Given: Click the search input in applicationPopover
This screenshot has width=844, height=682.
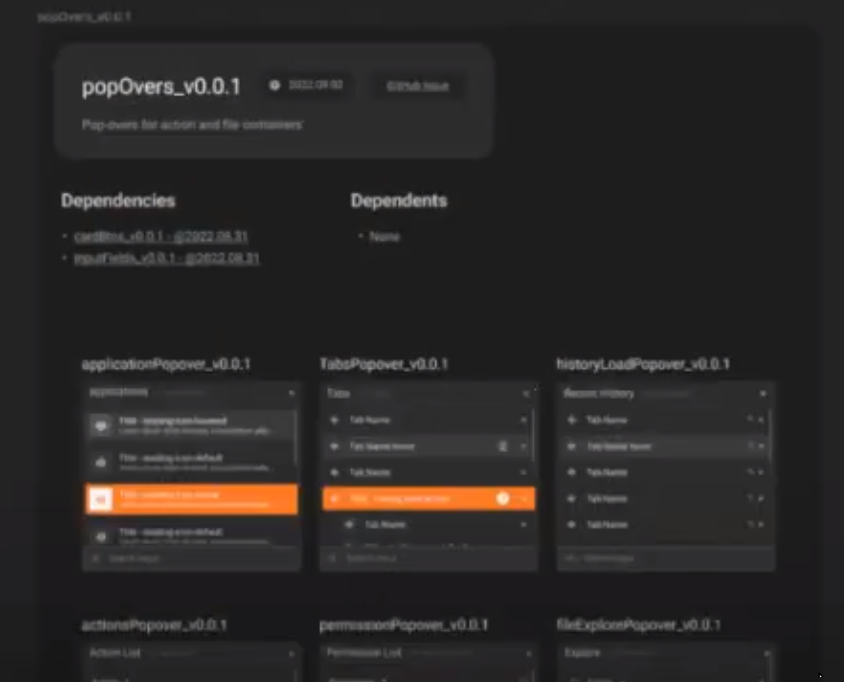Looking at the screenshot, I should point(192,558).
